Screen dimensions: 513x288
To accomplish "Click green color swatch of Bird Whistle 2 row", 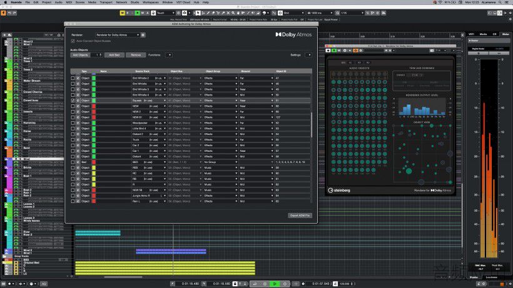I will [x=94, y=78].
